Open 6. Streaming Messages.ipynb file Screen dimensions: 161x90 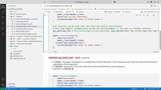(x=25, y=34)
